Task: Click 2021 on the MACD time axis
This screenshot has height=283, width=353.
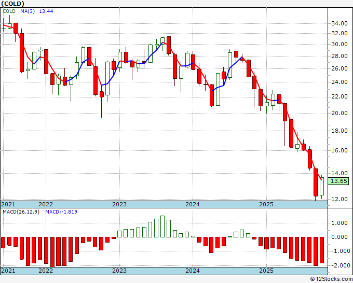Action: [8, 271]
